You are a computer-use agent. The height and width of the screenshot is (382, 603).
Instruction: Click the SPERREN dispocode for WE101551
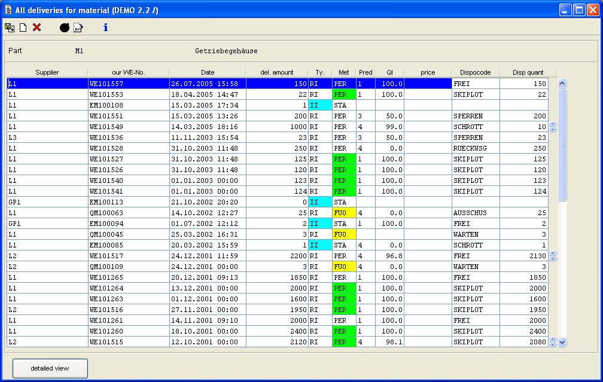[476, 116]
